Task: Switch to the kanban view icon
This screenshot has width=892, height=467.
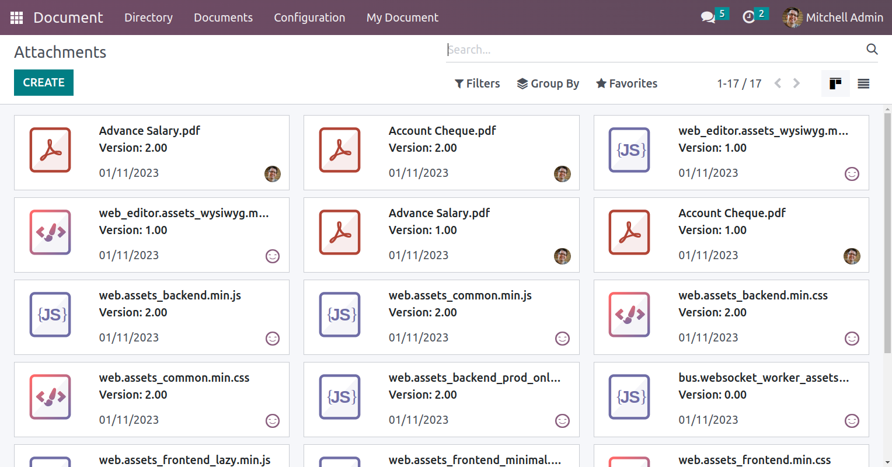Action: (x=835, y=83)
